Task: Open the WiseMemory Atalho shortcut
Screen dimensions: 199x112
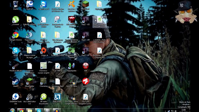Action: 72,53
